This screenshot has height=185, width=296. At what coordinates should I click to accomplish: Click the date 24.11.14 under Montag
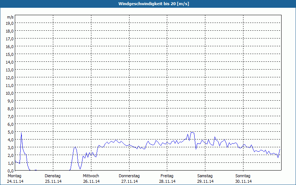pos(15,181)
